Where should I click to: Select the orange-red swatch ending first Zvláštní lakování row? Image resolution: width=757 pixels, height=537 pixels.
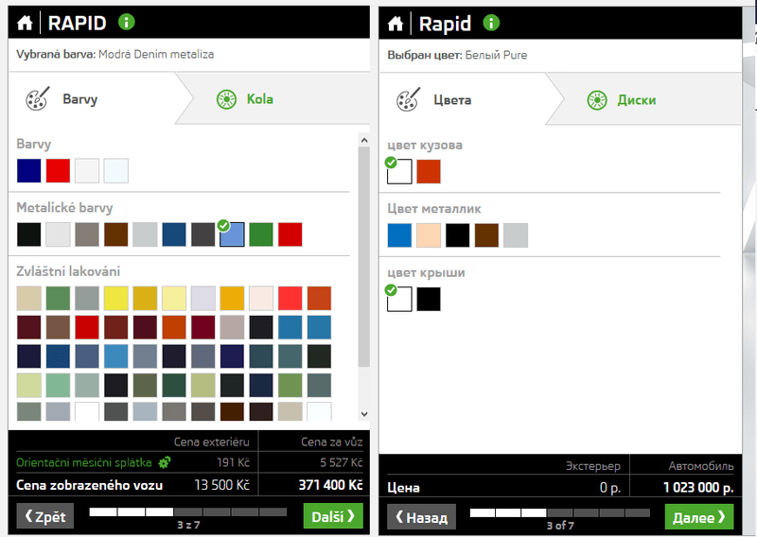[319, 298]
